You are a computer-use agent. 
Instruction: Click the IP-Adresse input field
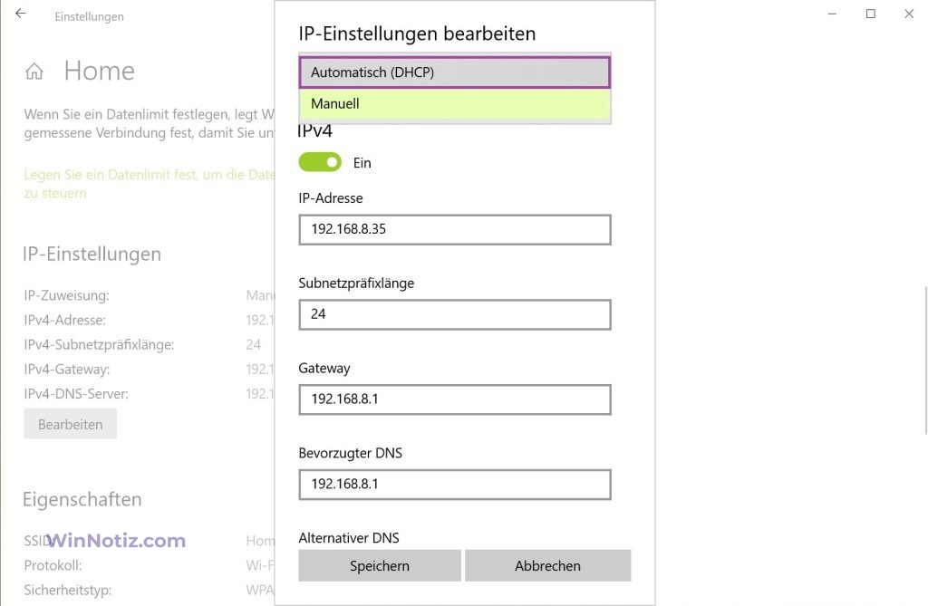tap(454, 229)
